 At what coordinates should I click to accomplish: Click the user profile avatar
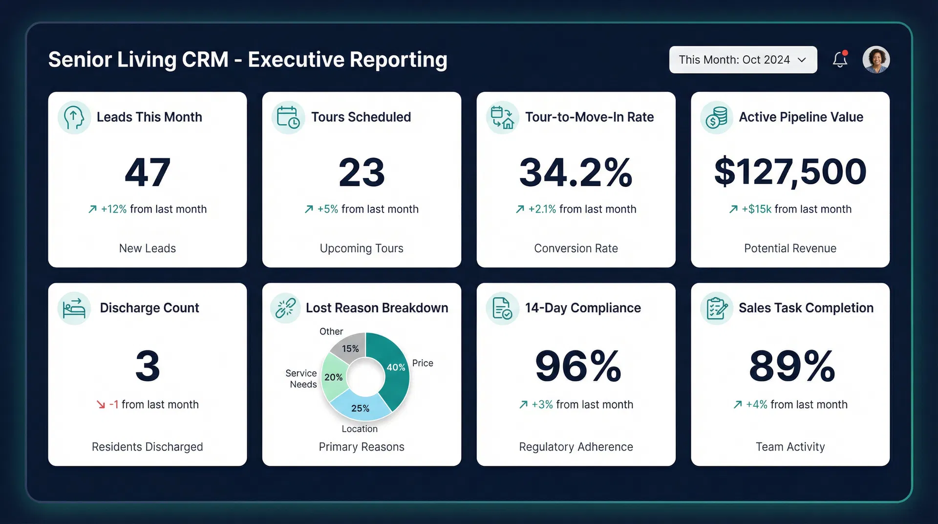876,59
